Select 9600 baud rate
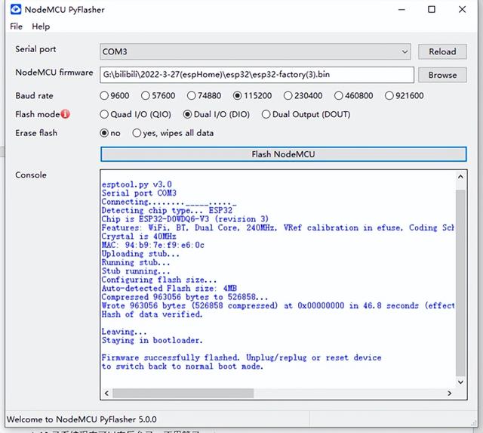 tap(115, 96)
